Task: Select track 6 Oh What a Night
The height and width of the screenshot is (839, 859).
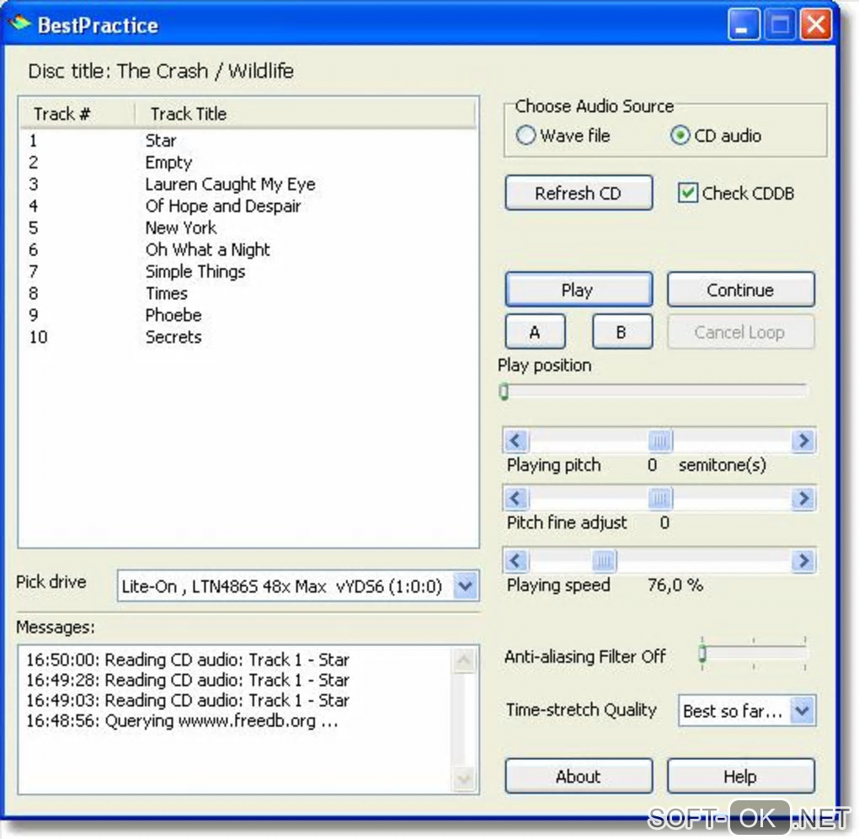Action: (248, 250)
